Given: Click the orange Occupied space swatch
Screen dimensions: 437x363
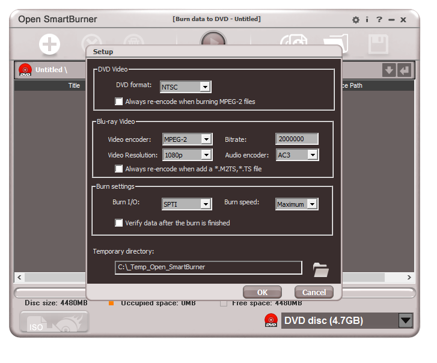Looking at the screenshot, I should click(111, 303).
